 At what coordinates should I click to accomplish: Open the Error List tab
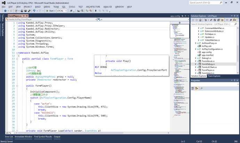9,137
